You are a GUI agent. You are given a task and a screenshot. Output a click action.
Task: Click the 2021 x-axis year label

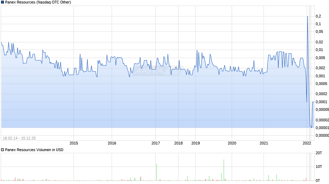[x=264, y=143]
